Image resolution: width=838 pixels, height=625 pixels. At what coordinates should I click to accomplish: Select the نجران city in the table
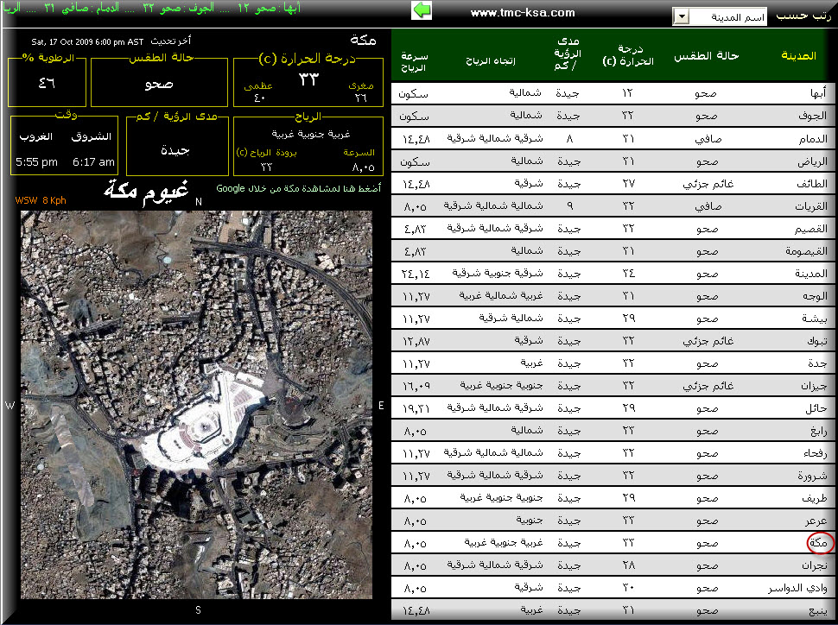pyautogui.click(x=814, y=565)
